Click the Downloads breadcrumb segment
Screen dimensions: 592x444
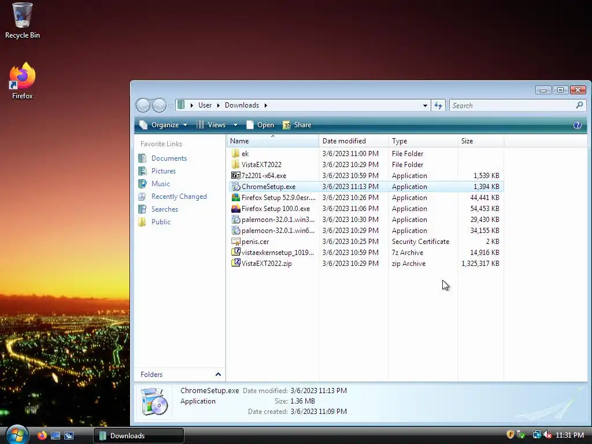coord(242,105)
